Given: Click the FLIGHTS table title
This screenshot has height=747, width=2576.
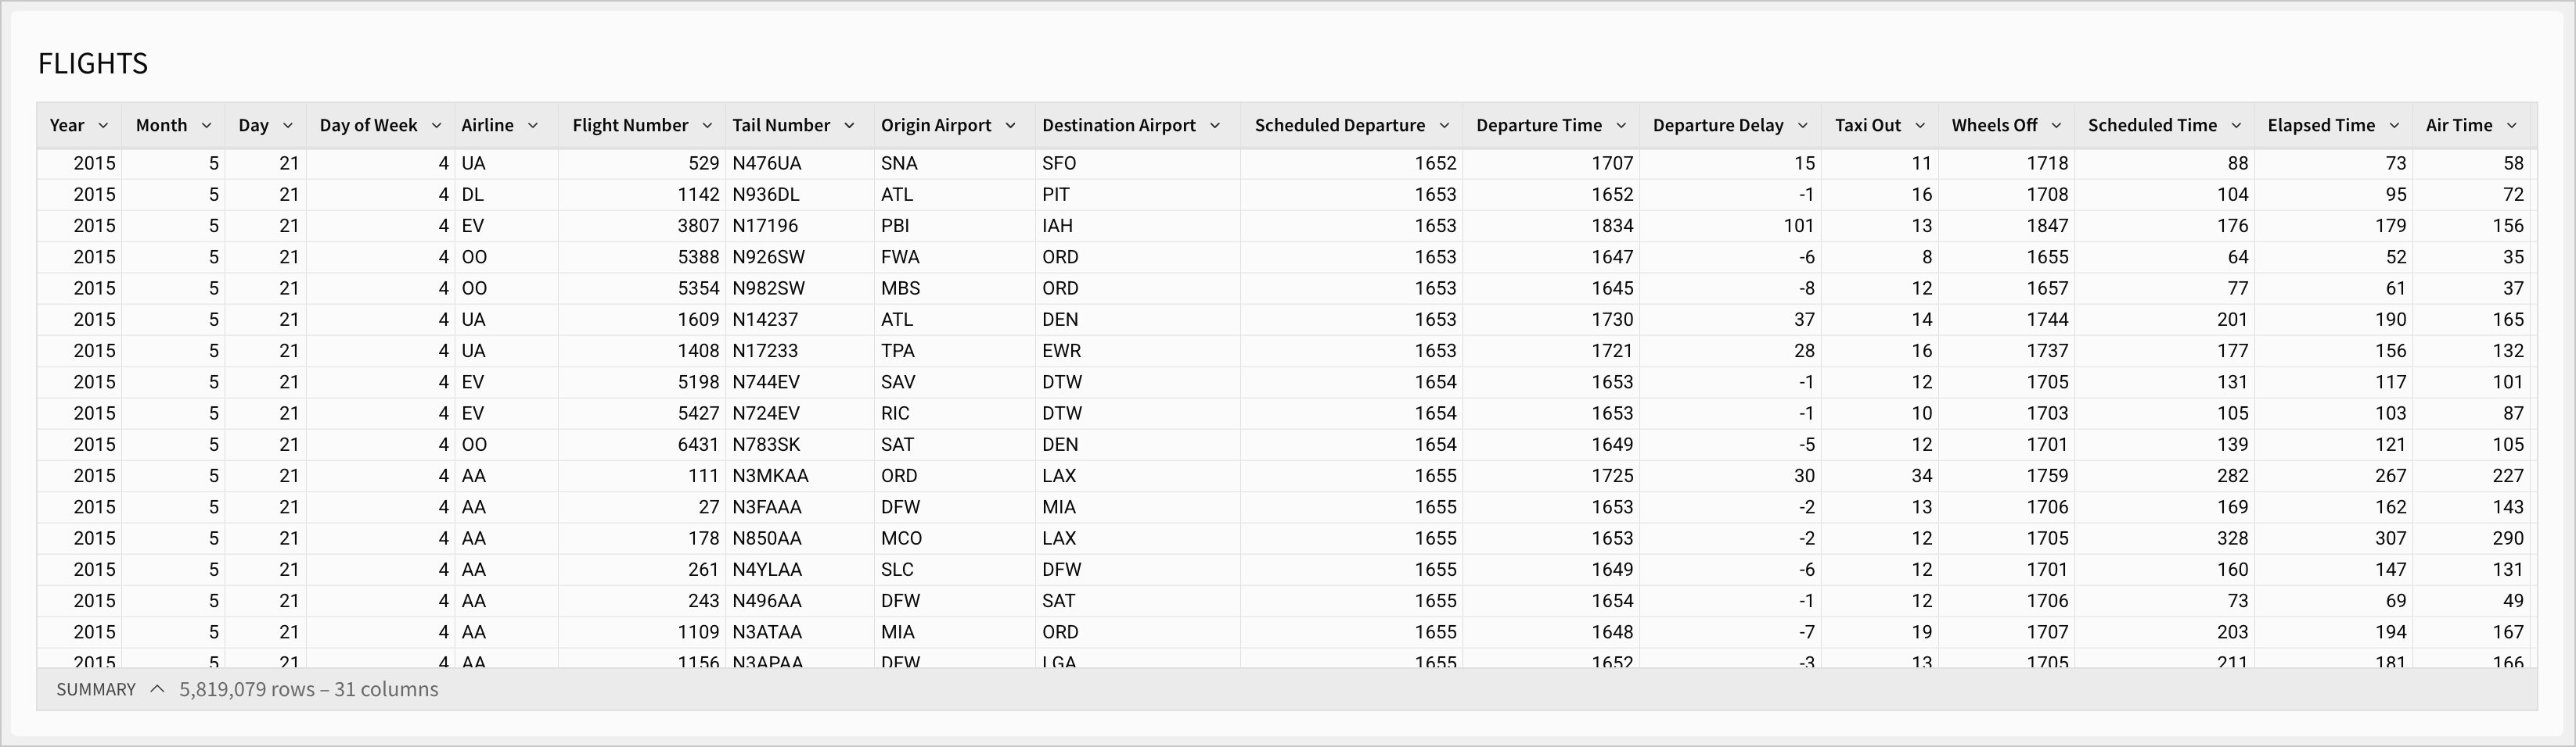Looking at the screenshot, I should coord(93,64).
